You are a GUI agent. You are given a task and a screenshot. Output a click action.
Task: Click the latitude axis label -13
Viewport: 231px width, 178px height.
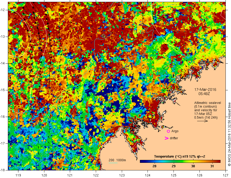[x=3, y=37]
